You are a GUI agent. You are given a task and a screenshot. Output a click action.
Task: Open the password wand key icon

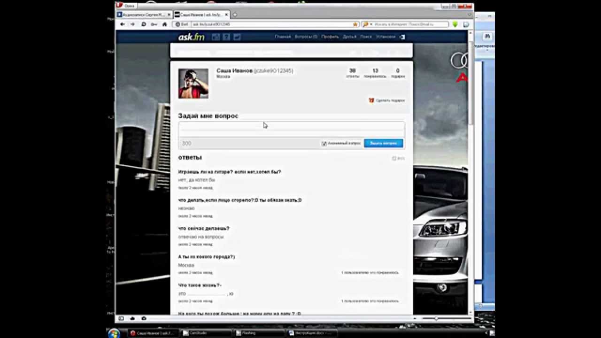pyautogui.click(x=154, y=24)
